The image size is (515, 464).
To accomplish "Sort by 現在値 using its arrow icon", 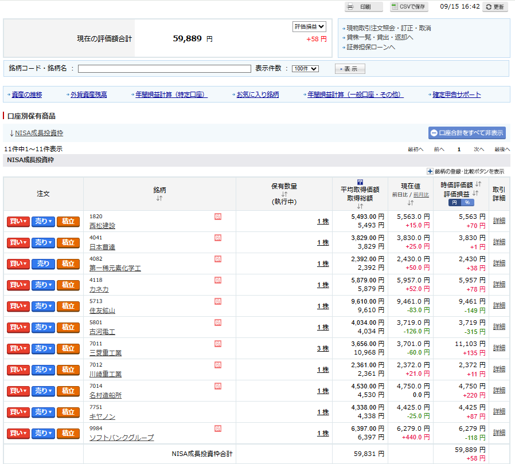I will (410, 203).
